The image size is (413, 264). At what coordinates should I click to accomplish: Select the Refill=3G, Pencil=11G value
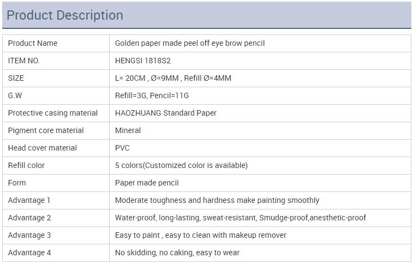(x=152, y=95)
